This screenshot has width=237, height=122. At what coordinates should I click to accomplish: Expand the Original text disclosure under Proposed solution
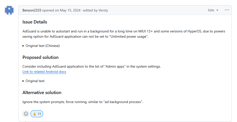click(x=34, y=81)
